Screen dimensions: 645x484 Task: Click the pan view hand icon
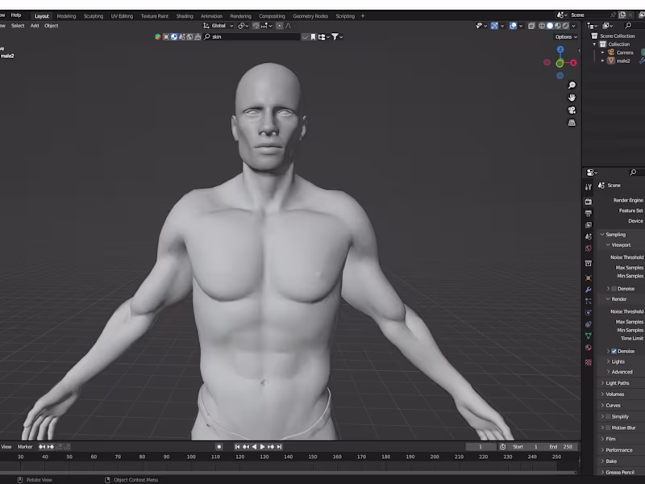[572, 98]
